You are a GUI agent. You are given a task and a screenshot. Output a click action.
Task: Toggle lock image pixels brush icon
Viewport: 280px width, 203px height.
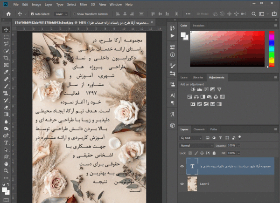(196, 153)
